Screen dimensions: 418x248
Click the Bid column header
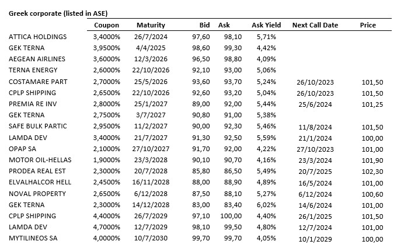pyautogui.click(x=204, y=26)
